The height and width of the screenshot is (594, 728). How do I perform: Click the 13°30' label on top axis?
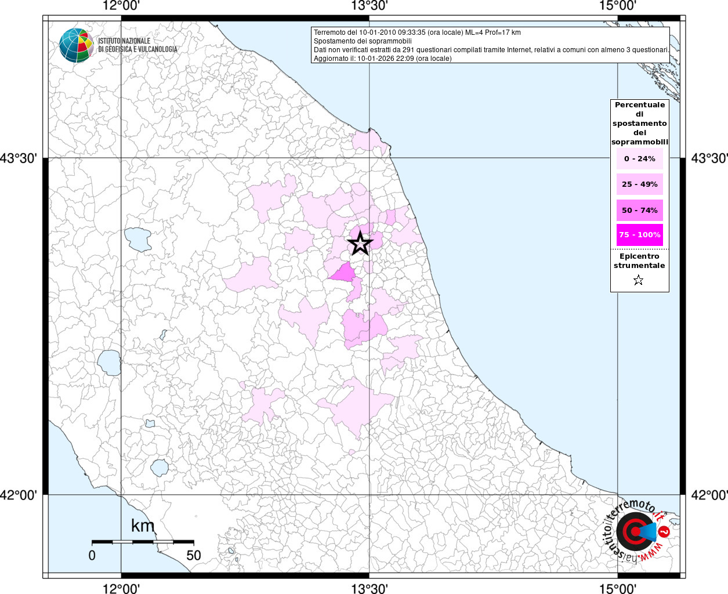pyautogui.click(x=370, y=6)
